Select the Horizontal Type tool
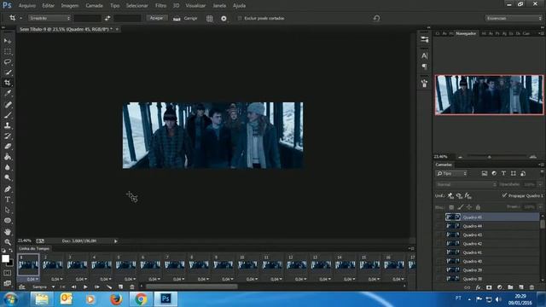The height and width of the screenshot is (307, 546). tap(8, 200)
